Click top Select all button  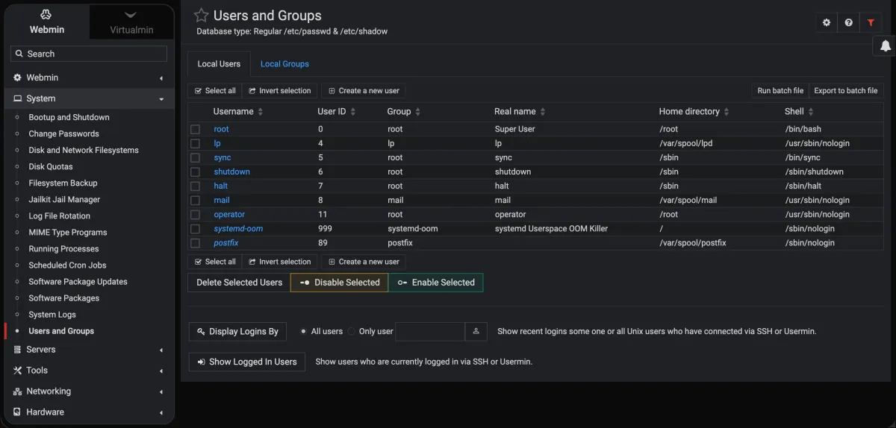214,91
